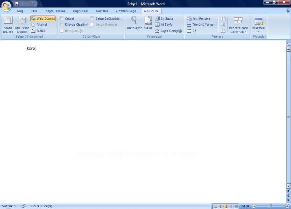Image resolution: width=291 pixels, height=209 pixels.
Task: Select draft view icon in status bar
Action: pos(236,206)
